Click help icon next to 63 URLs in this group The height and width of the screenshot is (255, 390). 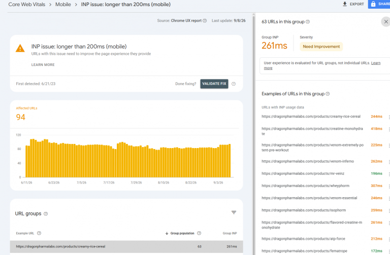[x=308, y=22]
